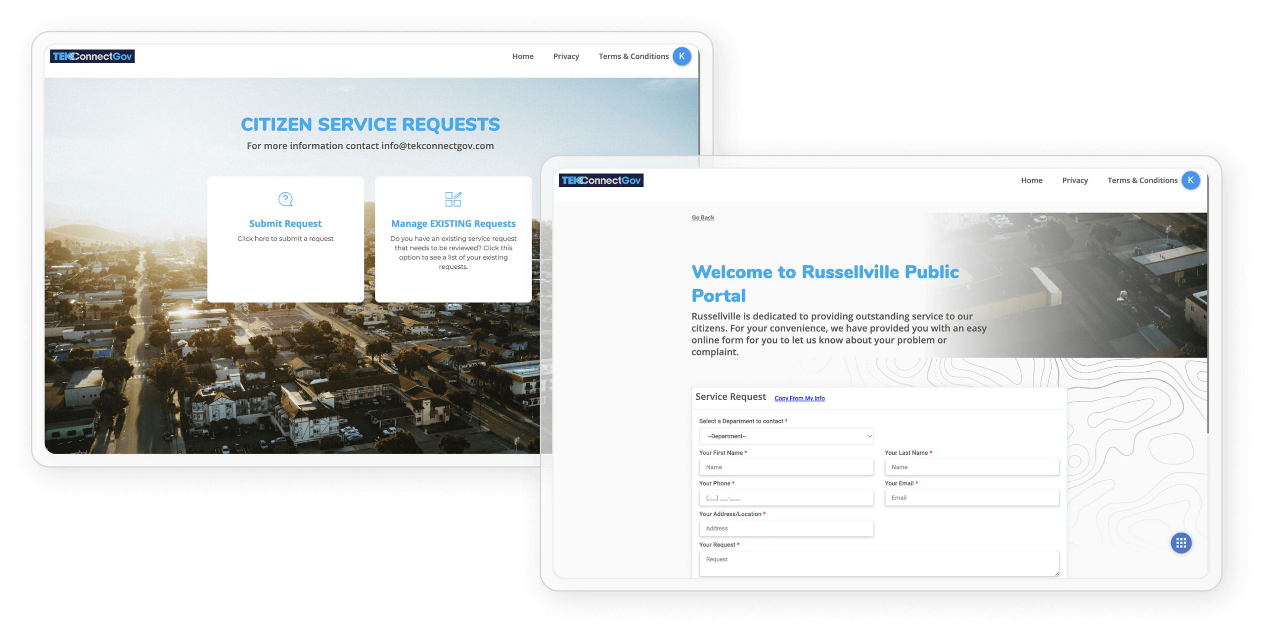The height and width of the screenshot is (635, 1266).
Task: Click the Submit Request question-mark icon
Action: pos(285,199)
